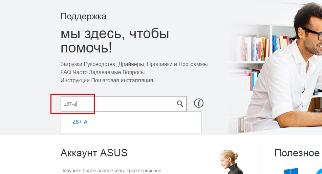Screen dimensions: 322x174
Task: Click the Windows logo icon under Полезное
Action: pyautogui.click(x=291, y=171)
